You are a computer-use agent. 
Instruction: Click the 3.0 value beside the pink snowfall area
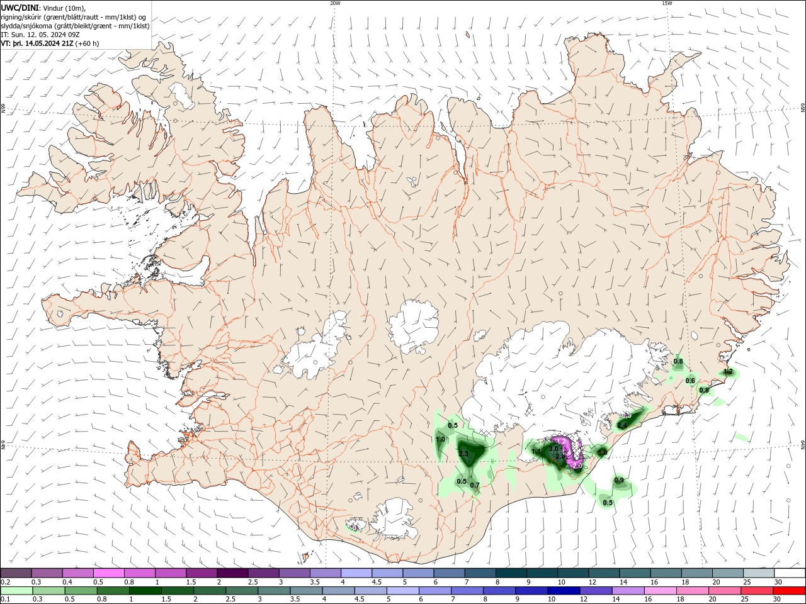pyautogui.click(x=553, y=449)
